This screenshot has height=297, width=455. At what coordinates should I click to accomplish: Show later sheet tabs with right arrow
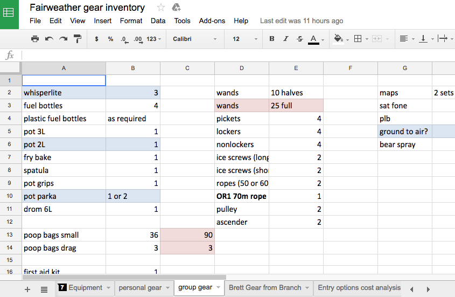click(428, 289)
